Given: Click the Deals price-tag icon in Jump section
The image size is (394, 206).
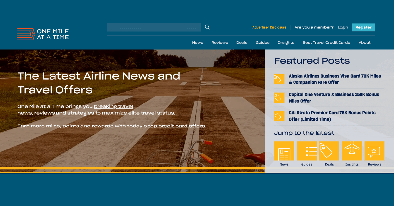Looking at the screenshot, I should 329,150.
